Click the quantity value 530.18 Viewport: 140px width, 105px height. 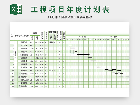37,42
